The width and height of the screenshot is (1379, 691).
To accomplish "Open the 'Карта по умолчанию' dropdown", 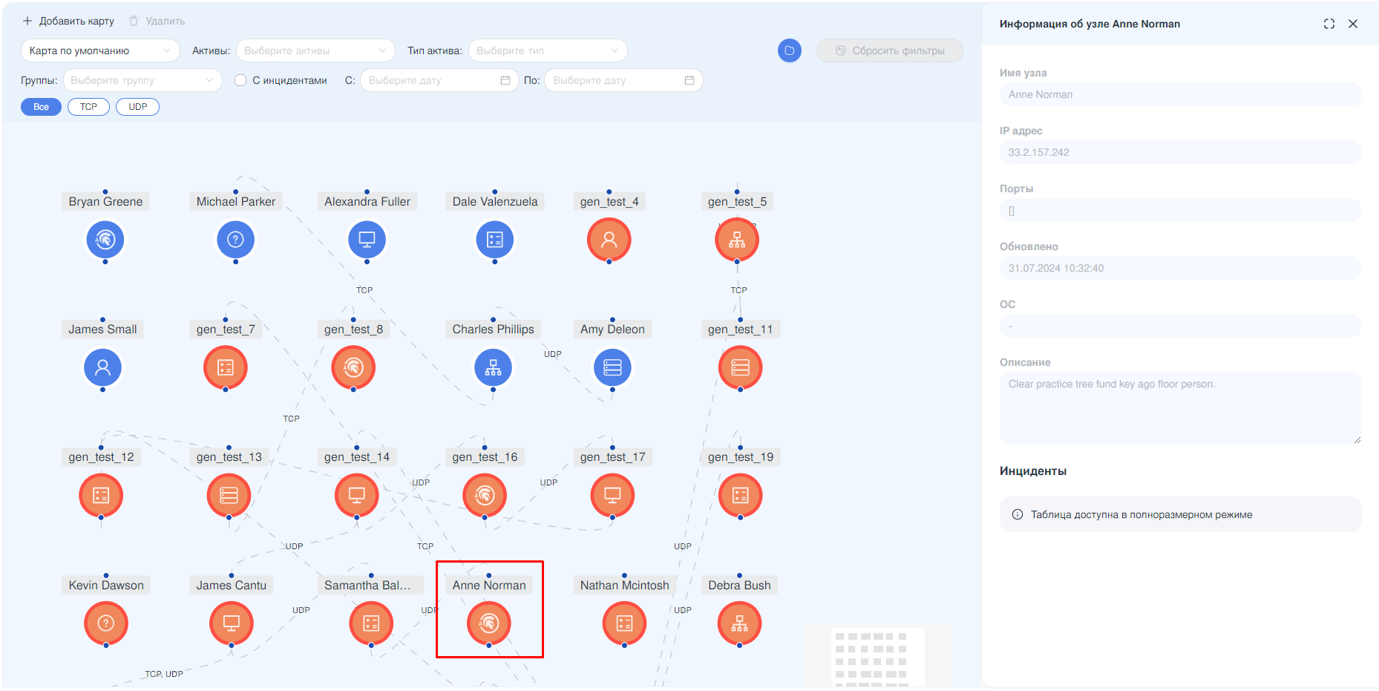I will pyautogui.click(x=100, y=50).
